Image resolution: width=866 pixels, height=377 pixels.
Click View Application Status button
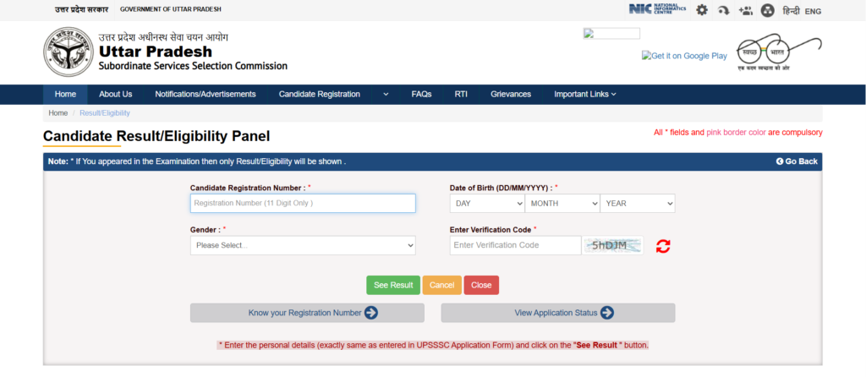(x=558, y=313)
